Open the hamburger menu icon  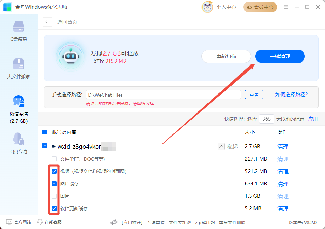(x=286, y=7)
